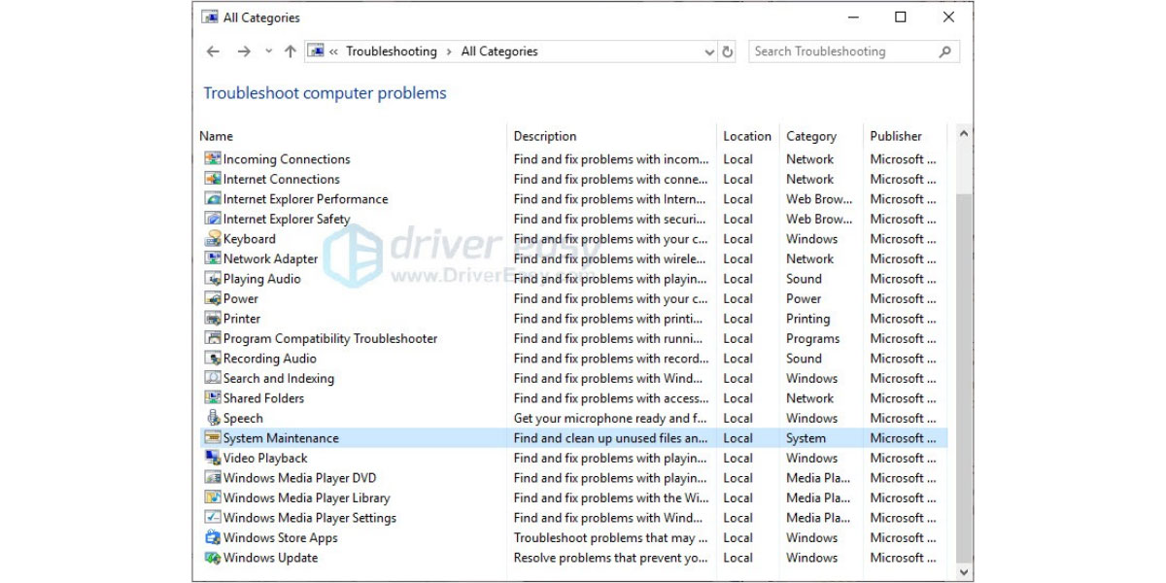Refresh the All Categories list
1166x583 pixels.
[x=728, y=51]
